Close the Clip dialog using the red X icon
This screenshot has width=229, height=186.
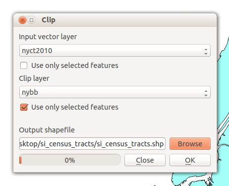[22, 20]
